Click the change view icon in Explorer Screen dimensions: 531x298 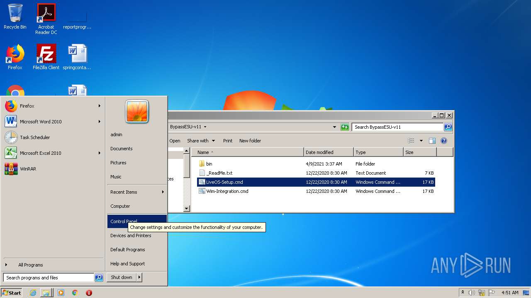pos(411,141)
